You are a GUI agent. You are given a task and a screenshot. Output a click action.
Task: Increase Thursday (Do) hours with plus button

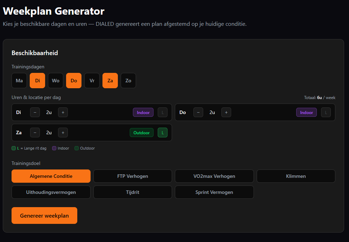(x=226, y=112)
